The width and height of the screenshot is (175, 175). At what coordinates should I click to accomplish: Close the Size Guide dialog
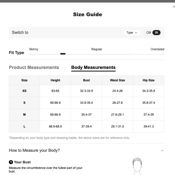click(x=174, y=7)
